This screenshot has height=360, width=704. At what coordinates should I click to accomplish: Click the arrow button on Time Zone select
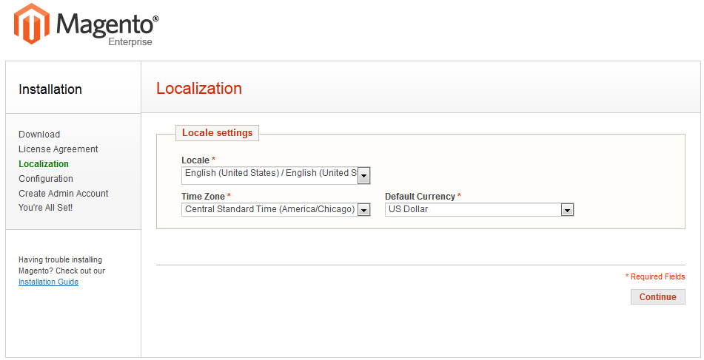tap(363, 210)
